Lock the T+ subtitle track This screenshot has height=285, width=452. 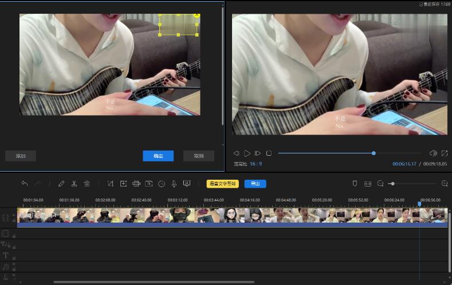coord(14,247)
